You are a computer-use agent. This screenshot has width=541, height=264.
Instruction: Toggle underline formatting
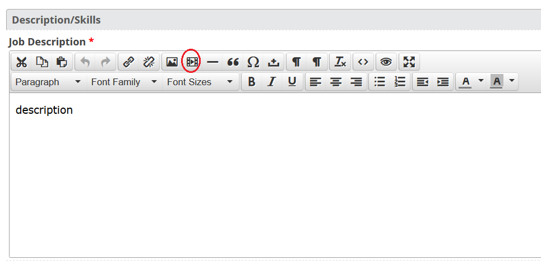(x=292, y=82)
